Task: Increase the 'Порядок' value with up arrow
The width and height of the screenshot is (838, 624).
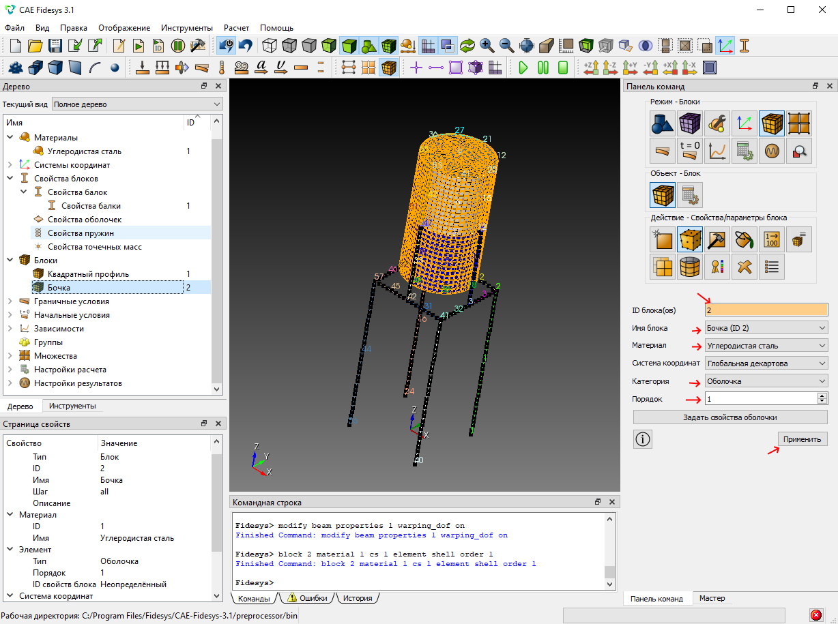Action: pos(822,396)
